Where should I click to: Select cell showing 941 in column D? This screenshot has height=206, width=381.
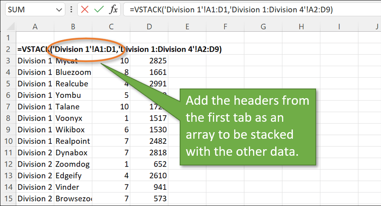149,187
